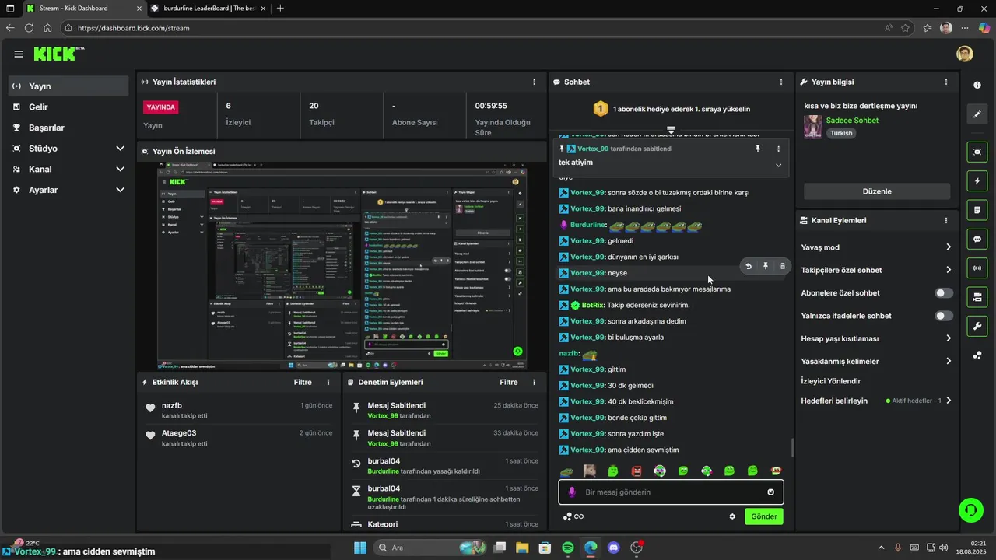Click the taskbar search box 'Ara'
This screenshot has width=996, height=560.
pyautogui.click(x=430, y=548)
